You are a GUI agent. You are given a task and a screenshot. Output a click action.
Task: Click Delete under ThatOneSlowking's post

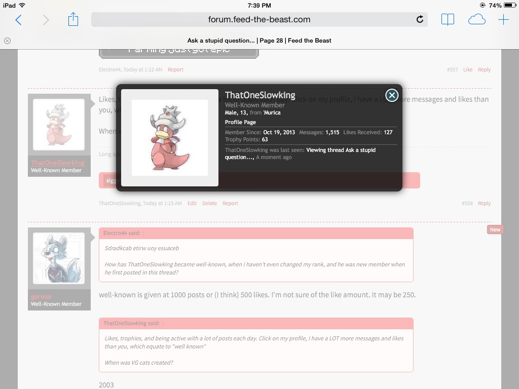point(209,203)
